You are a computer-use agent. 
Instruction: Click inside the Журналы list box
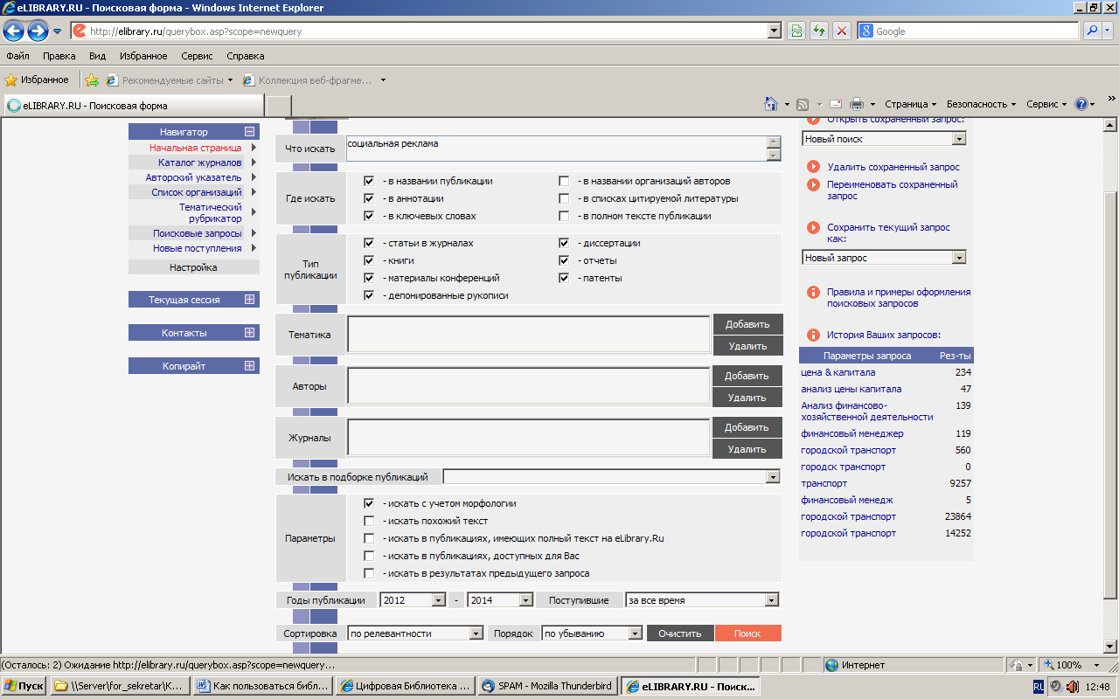528,437
